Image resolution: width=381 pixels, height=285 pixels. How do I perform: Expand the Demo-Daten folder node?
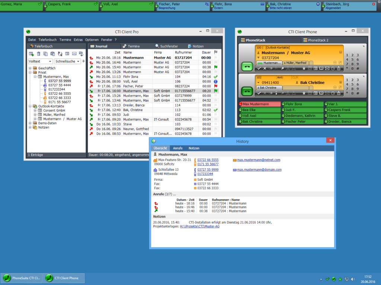(30, 123)
